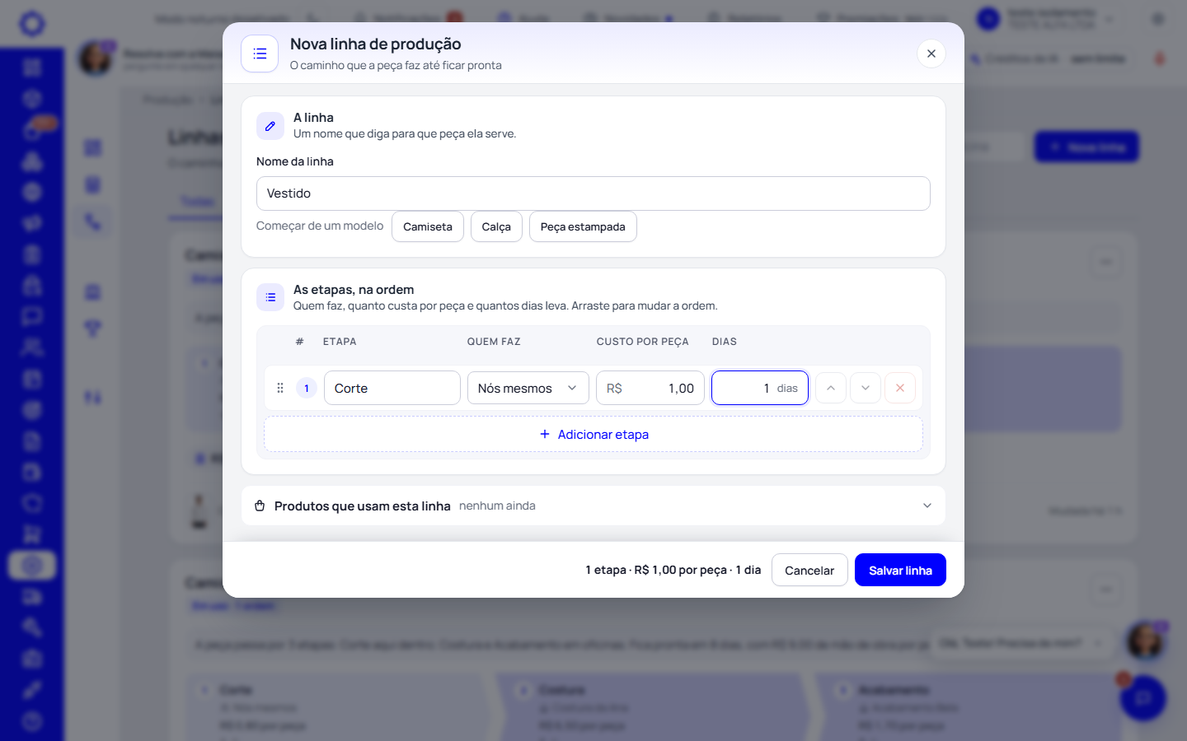Image resolution: width=1187 pixels, height=741 pixels.
Task: Click the Começar de um modelo label
Action: (x=320, y=226)
